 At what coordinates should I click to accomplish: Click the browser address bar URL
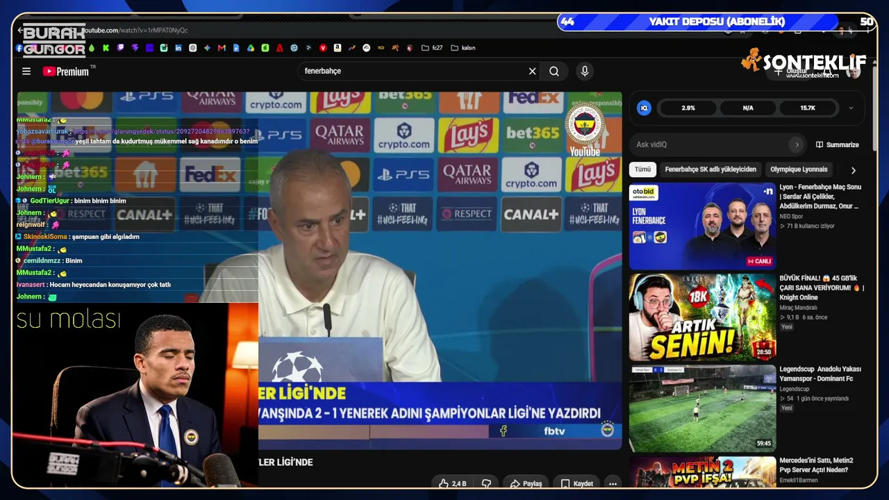point(137,31)
